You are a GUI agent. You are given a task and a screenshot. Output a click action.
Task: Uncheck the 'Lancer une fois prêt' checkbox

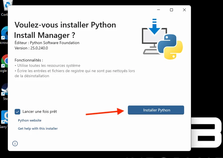coord(17,111)
